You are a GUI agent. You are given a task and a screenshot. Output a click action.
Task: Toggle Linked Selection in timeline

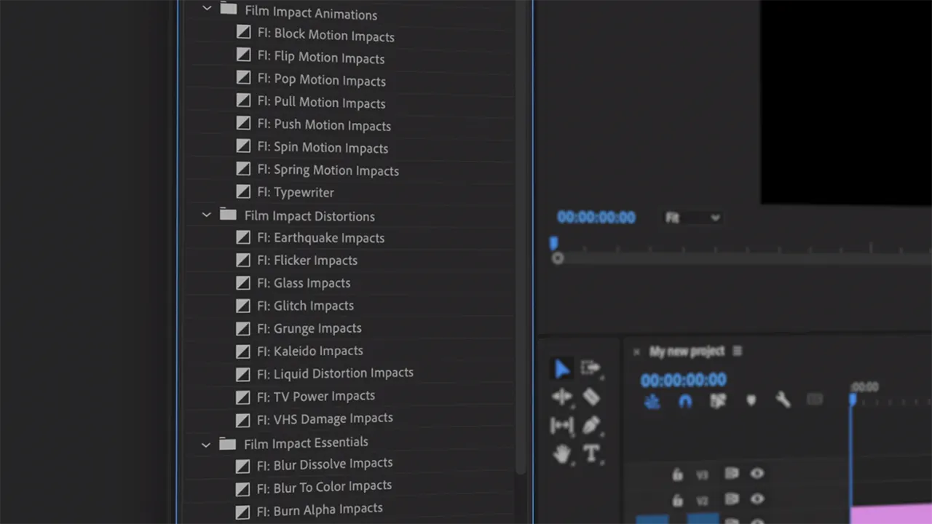(x=719, y=400)
